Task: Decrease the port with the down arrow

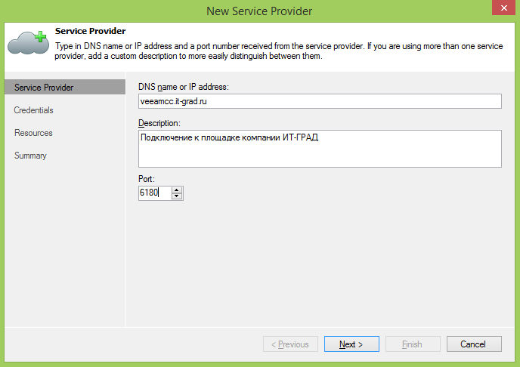Action: click(x=177, y=196)
